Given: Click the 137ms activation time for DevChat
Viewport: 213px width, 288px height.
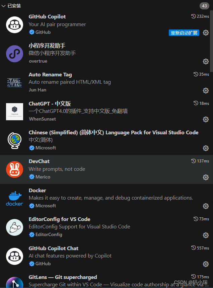Looking at the screenshot, I should tap(200, 161).
